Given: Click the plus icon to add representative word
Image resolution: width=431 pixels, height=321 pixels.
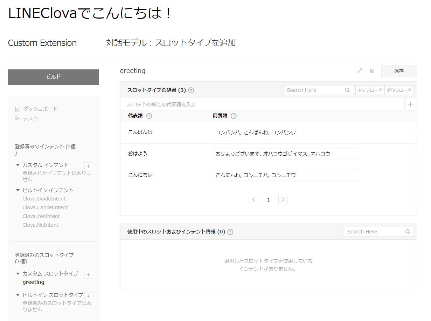Looking at the screenshot, I should pos(411,104).
